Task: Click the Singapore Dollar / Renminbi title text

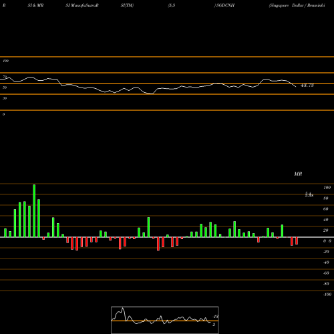Action: (x=297, y=5)
